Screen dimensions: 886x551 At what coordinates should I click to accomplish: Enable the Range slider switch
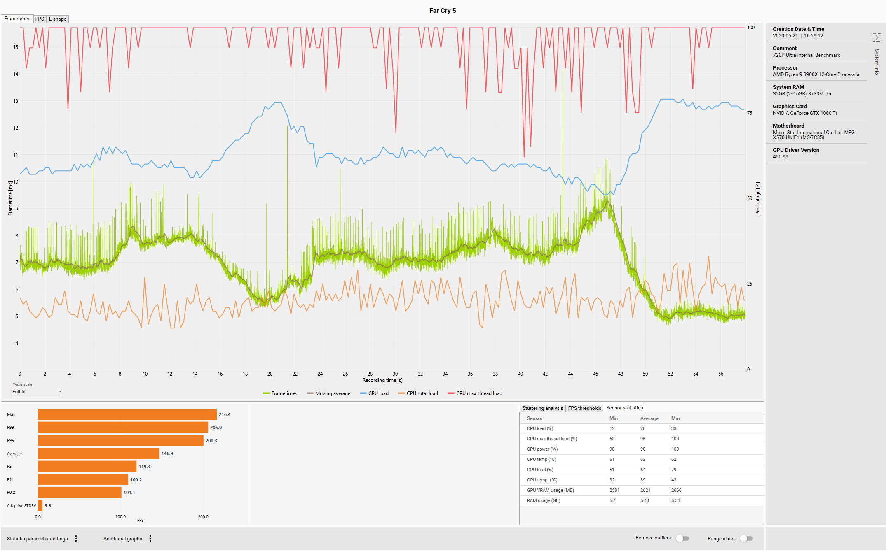pos(746,538)
